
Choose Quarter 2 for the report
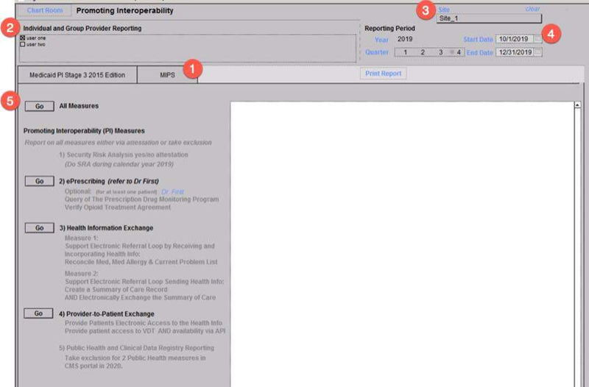[x=423, y=53]
